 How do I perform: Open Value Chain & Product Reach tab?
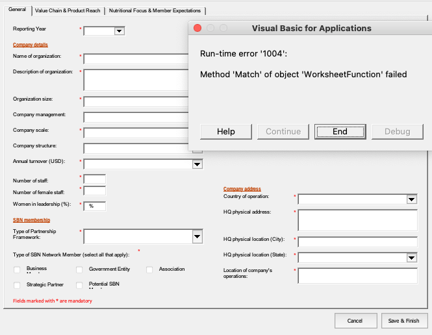click(x=68, y=11)
